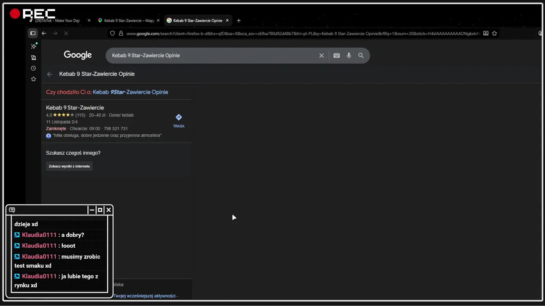Viewport: 545px width, 306px height.
Task: Switch to the TikTok - Make Your Day tab
Action: (57, 20)
